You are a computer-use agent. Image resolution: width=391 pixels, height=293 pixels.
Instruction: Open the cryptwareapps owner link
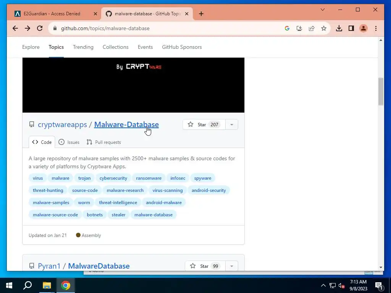click(62, 124)
